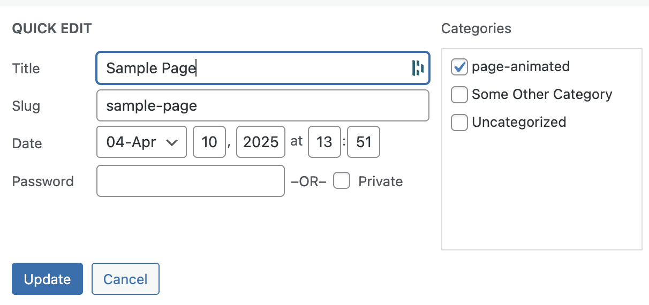The height and width of the screenshot is (305, 649).
Task: Enable the Private checkbox
Action: (342, 181)
